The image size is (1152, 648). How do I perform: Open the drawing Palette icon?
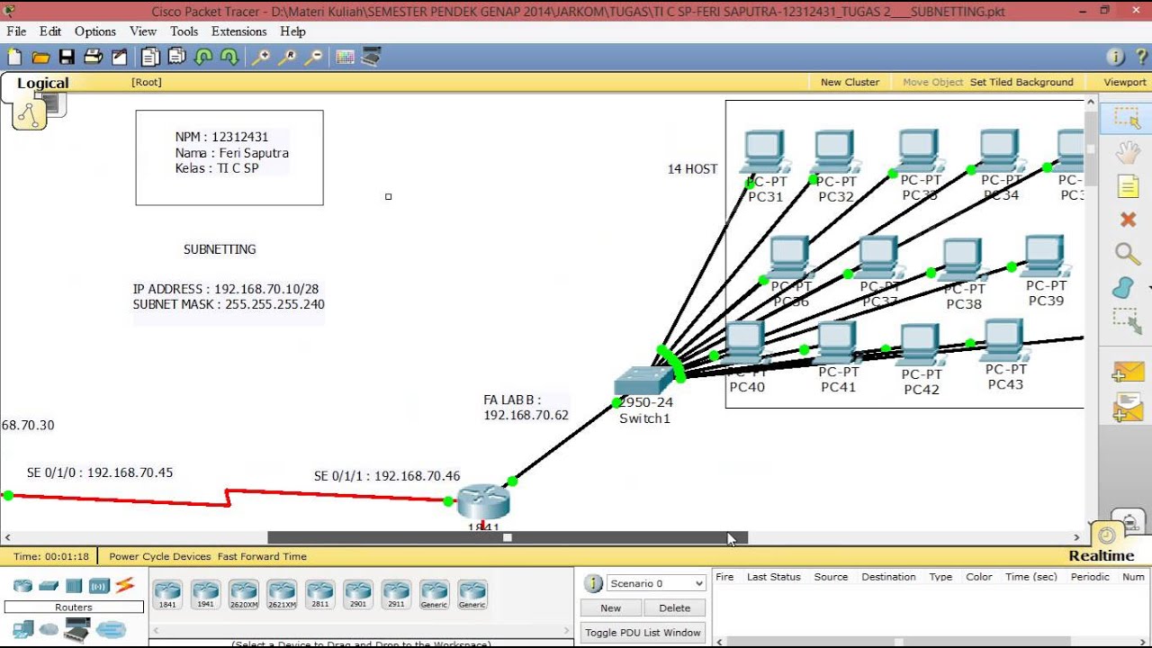click(345, 57)
